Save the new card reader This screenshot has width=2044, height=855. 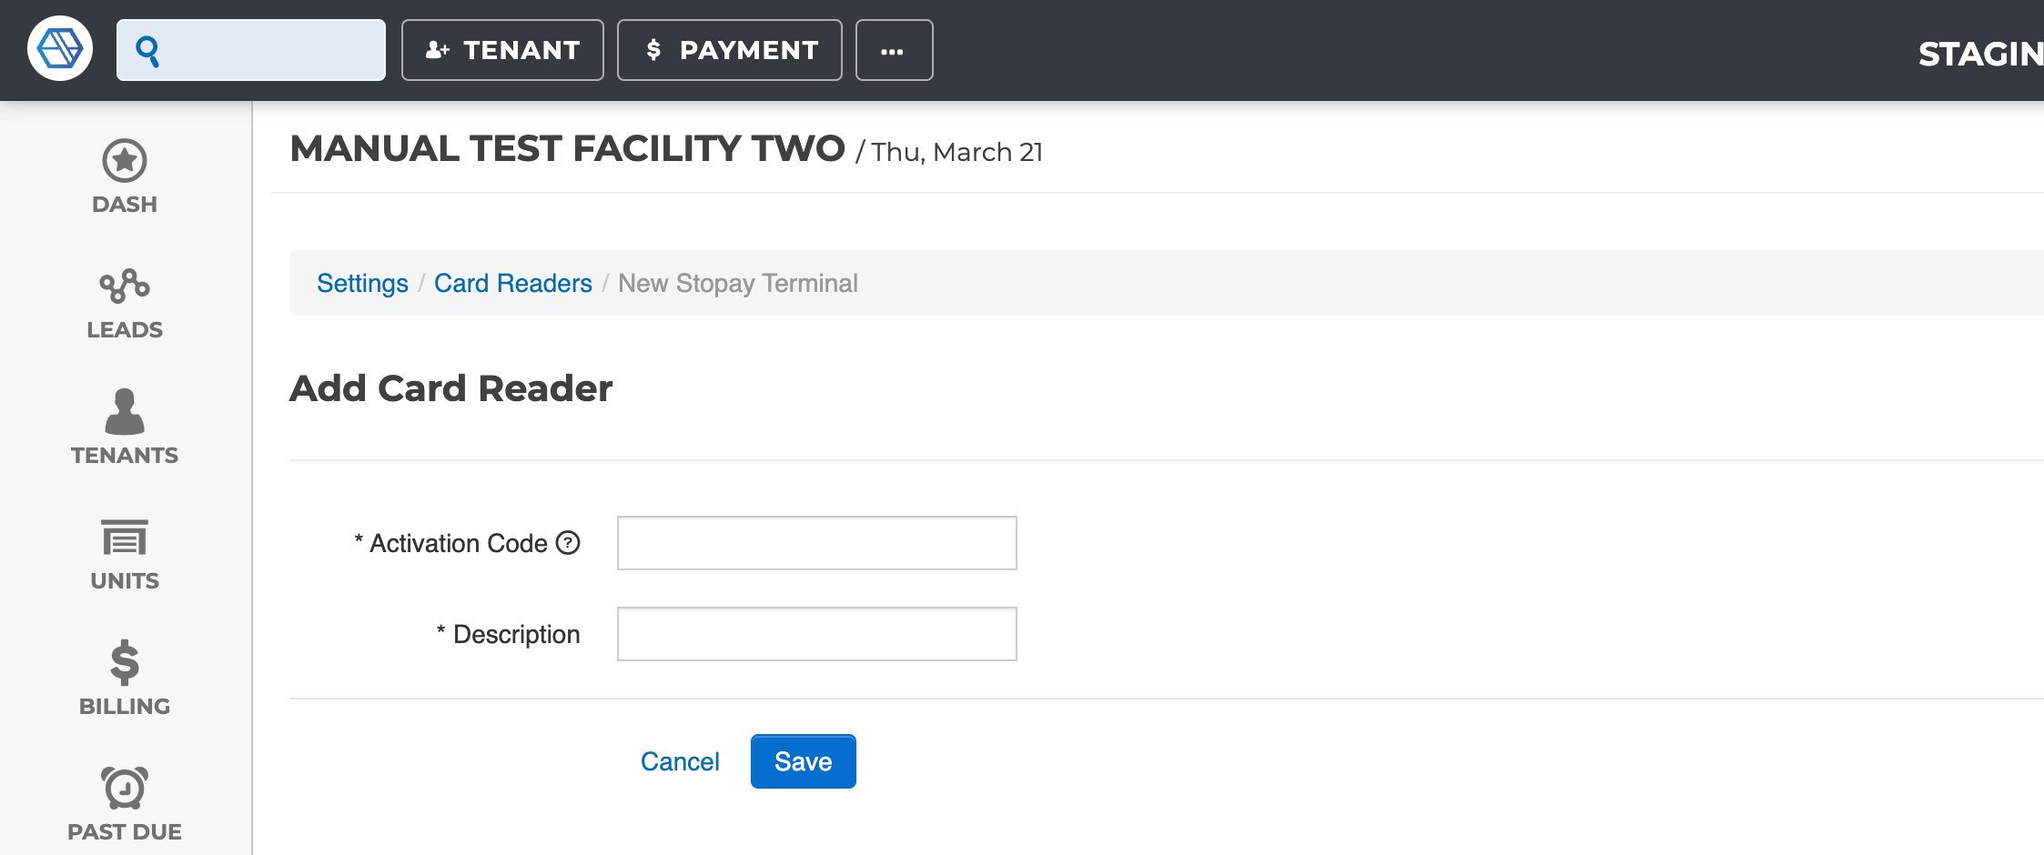pos(804,761)
